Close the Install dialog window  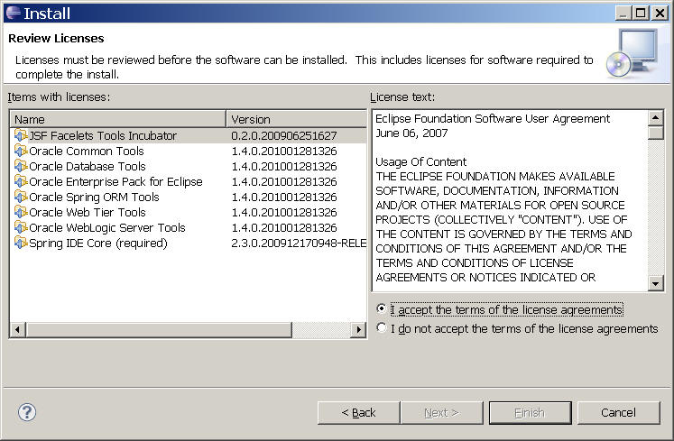[x=660, y=13]
